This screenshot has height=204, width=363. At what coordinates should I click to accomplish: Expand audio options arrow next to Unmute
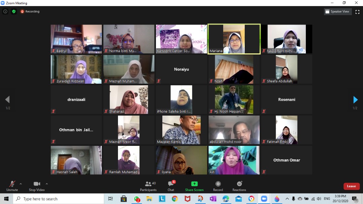click(x=21, y=184)
